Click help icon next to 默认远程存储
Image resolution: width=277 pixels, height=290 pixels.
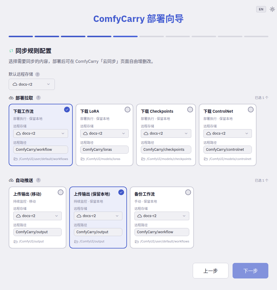[38, 74]
